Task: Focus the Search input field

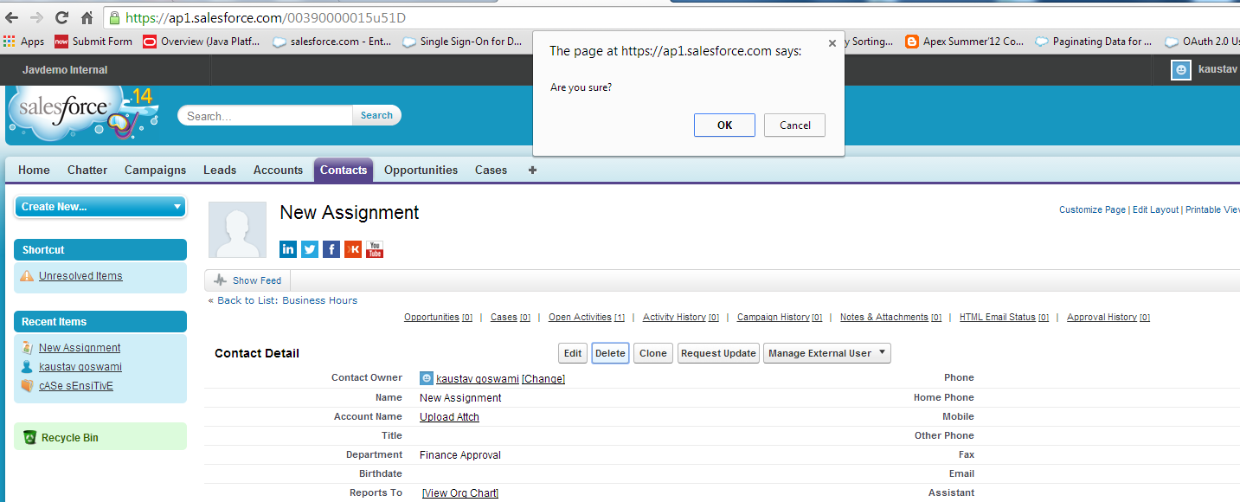Action: 266,115
